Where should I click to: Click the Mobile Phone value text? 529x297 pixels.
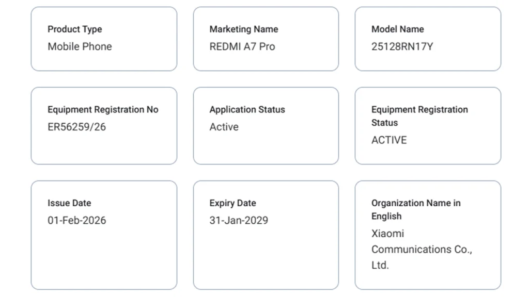click(x=80, y=46)
